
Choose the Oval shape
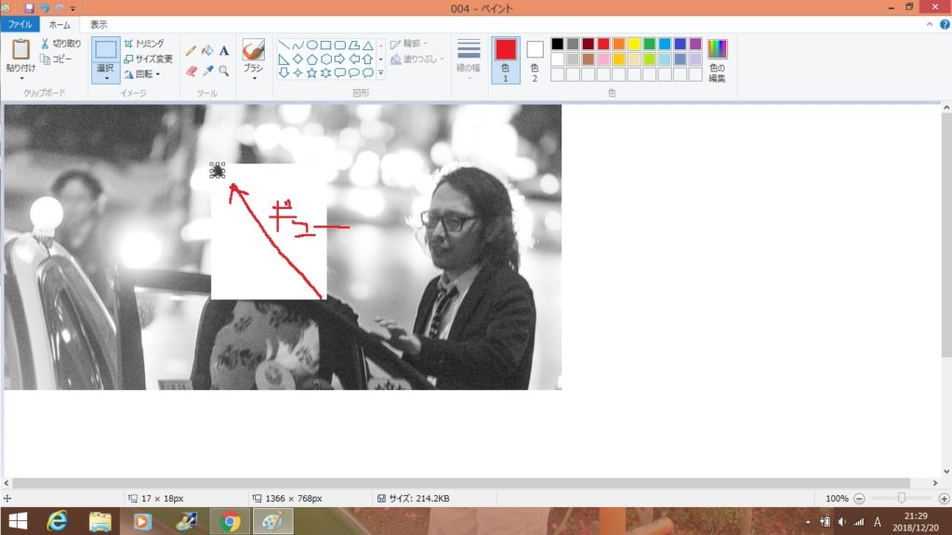311,46
